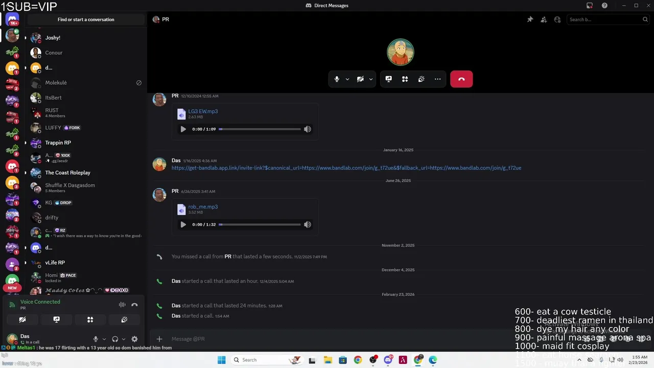Toggle rob_me.mp3 volume speaker
Image resolution: width=654 pixels, height=368 pixels.
[x=308, y=224]
